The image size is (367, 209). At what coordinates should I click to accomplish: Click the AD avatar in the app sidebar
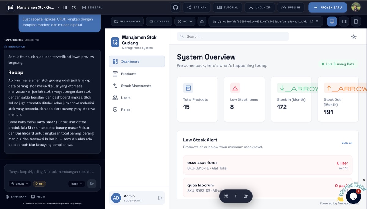[116, 198]
